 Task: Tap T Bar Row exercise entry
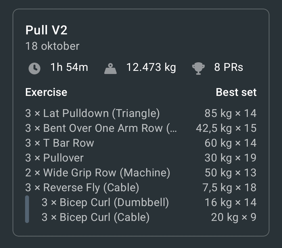[x=59, y=143]
